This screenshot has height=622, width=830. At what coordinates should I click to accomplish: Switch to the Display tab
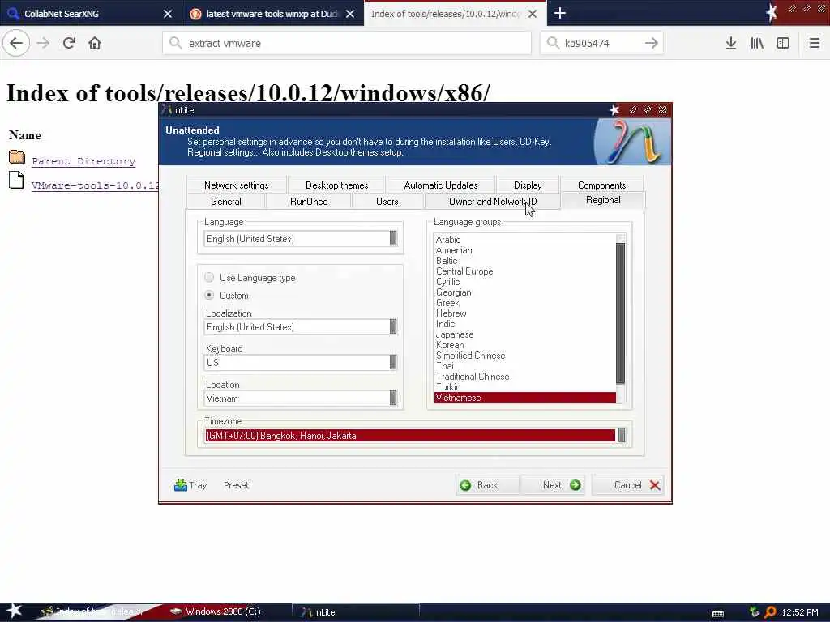coord(527,185)
